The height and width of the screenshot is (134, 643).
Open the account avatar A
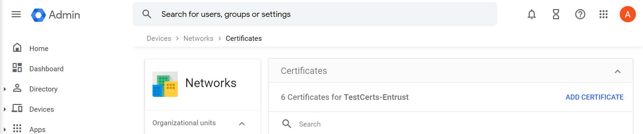pyautogui.click(x=628, y=14)
